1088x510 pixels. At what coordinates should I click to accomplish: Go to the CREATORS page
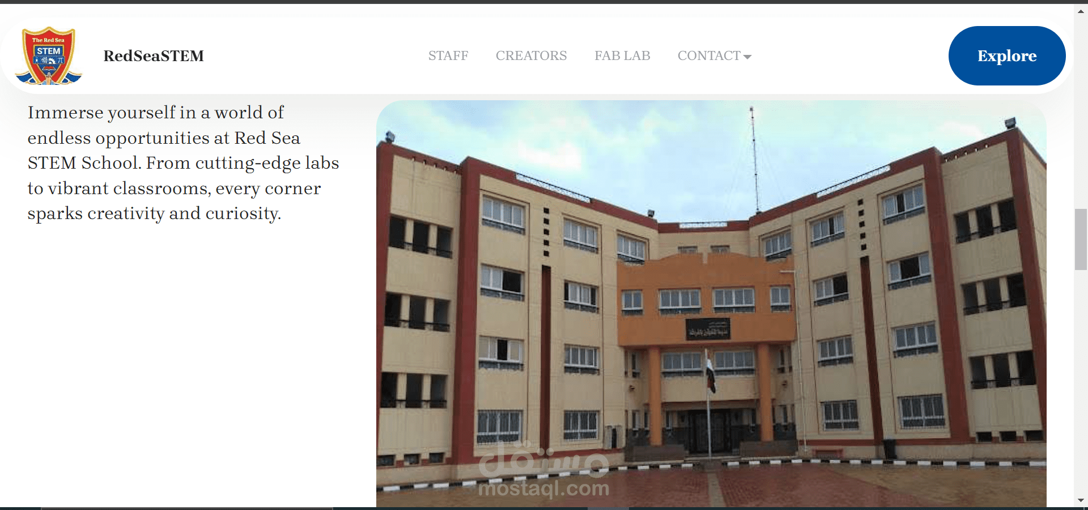coord(531,55)
